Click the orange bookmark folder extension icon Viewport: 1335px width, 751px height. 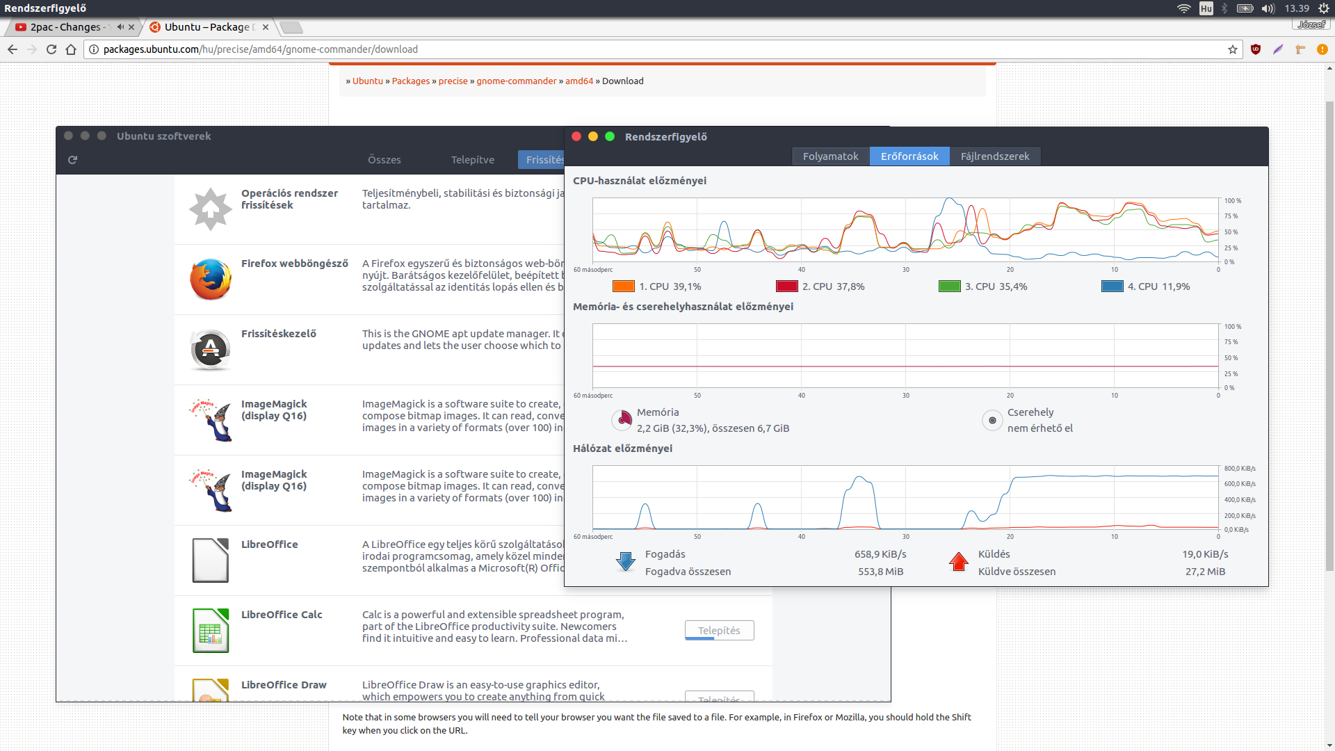tap(1300, 49)
